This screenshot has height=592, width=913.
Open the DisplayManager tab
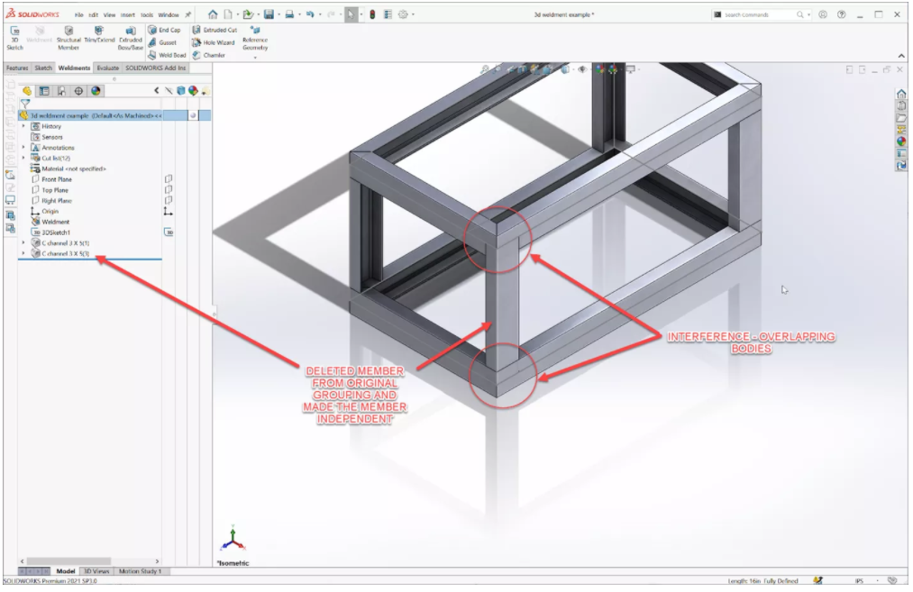[96, 91]
